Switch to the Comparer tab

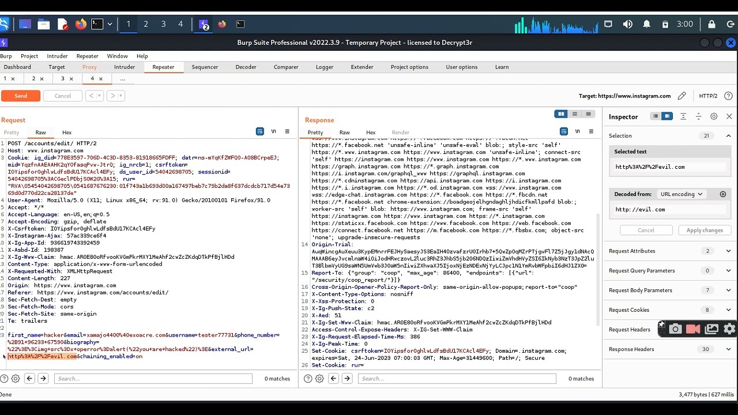click(286, 67)
